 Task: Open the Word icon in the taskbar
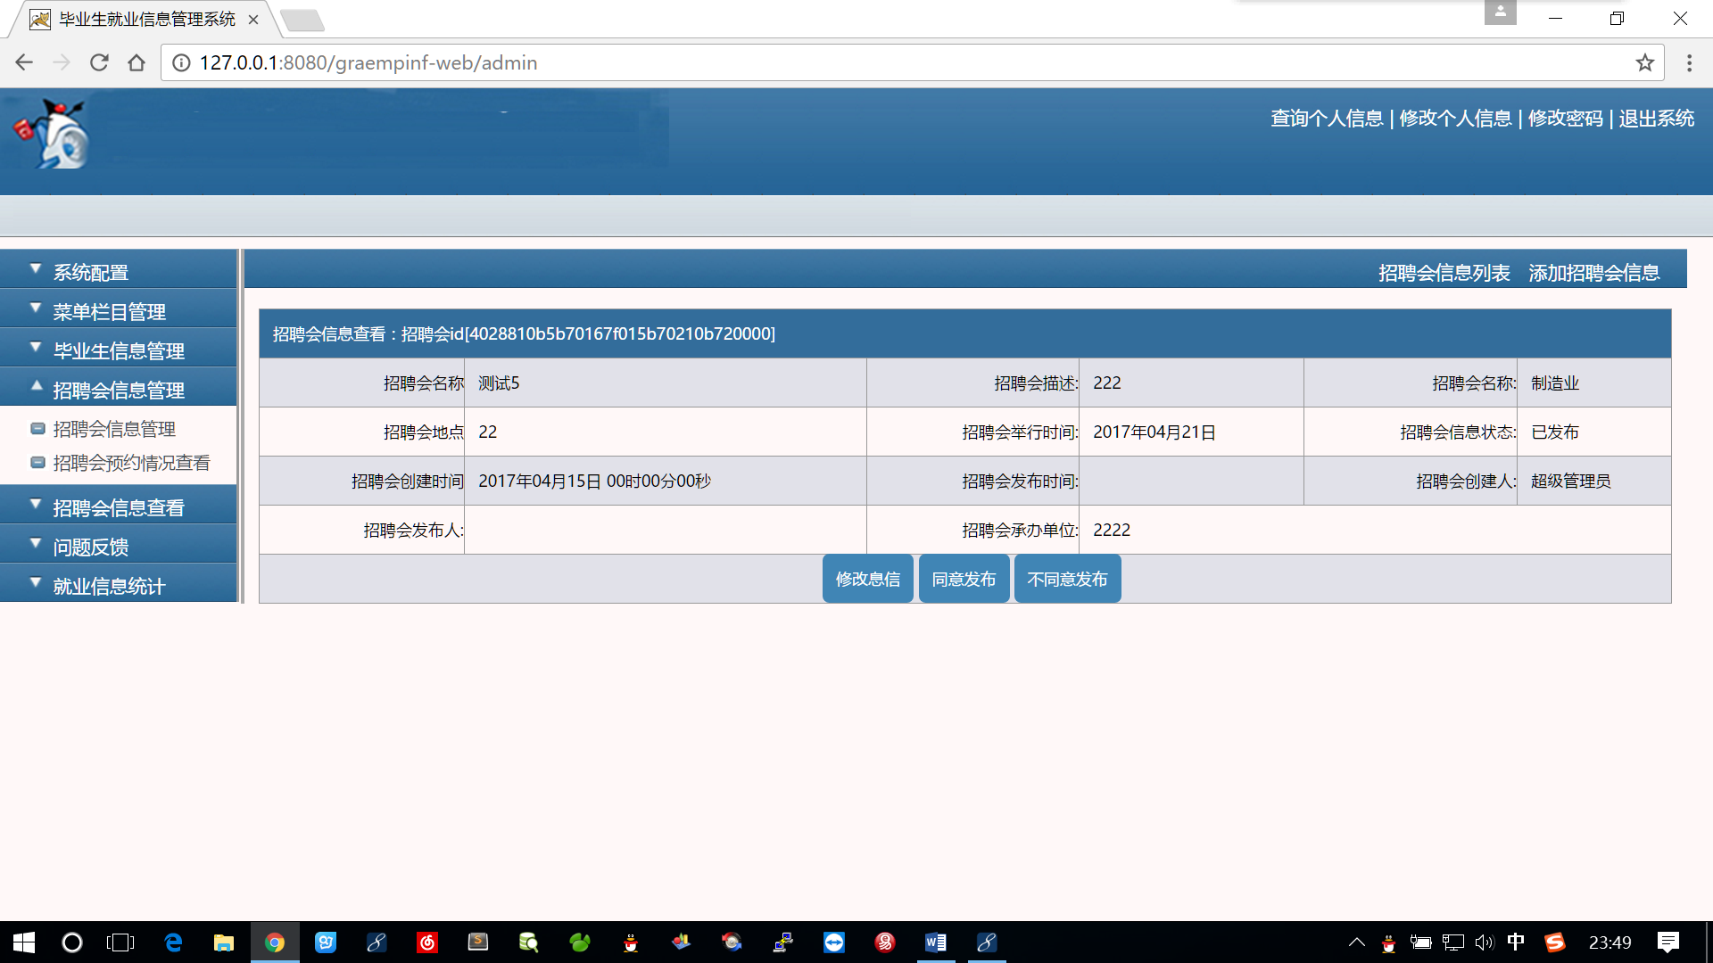coord(935,942)
